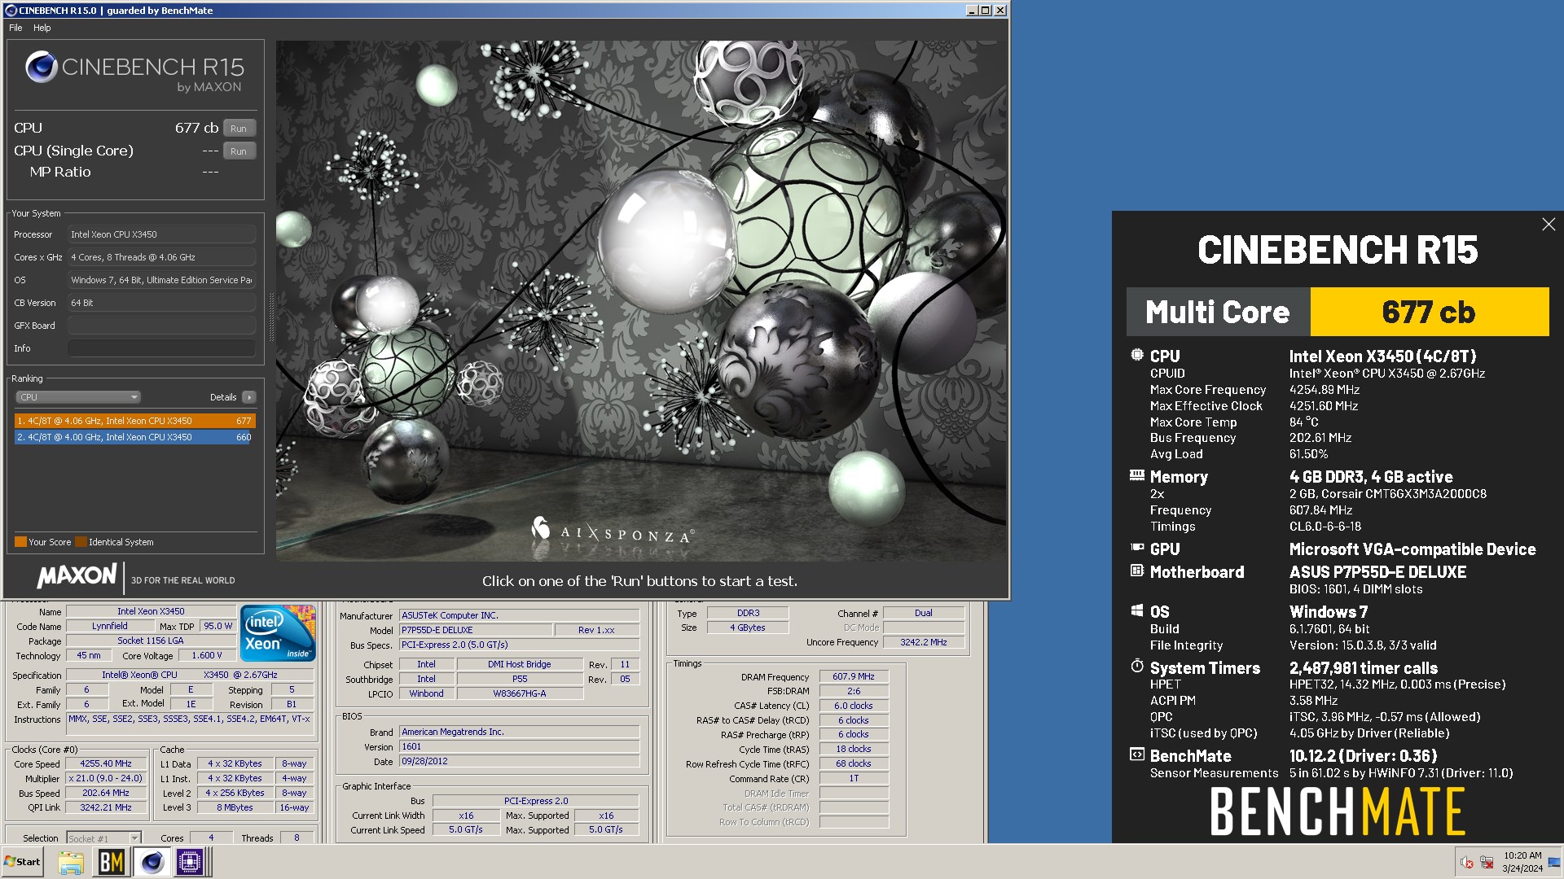Click CPU-Z Core Voltage 1.600 V value

[207, 656]
